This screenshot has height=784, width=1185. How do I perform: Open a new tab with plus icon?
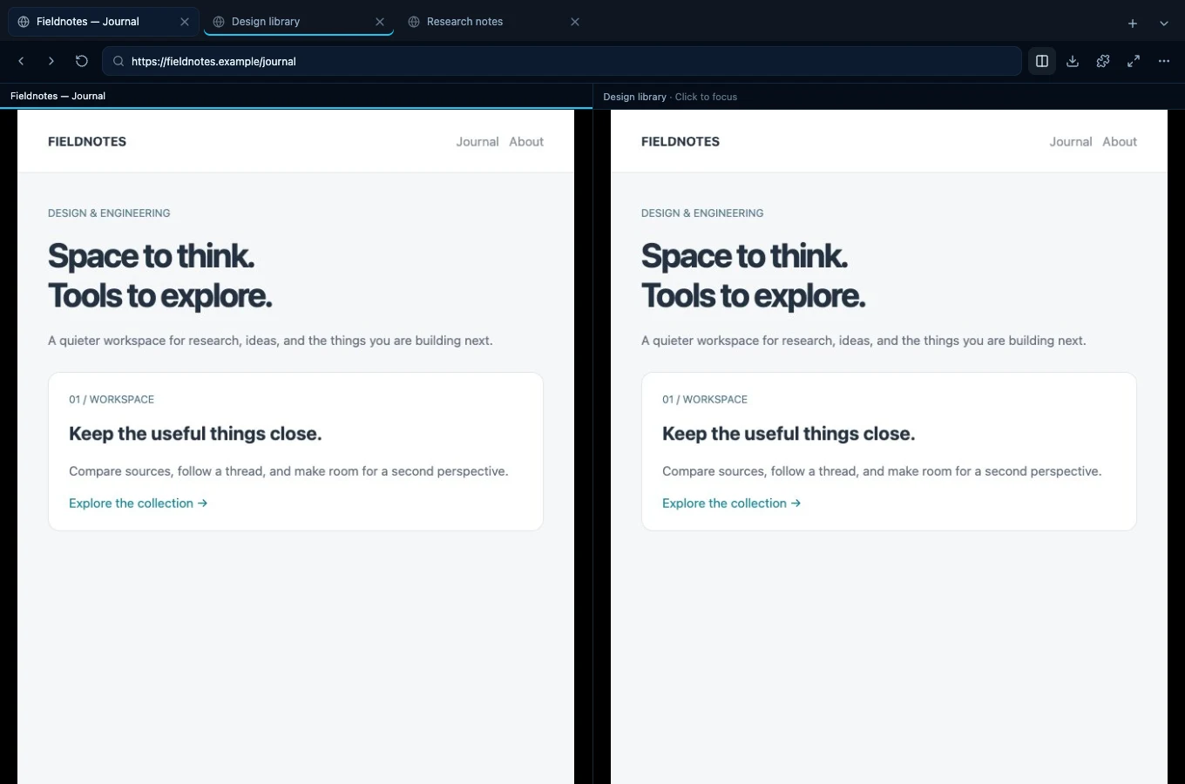tap(1133, 24)
